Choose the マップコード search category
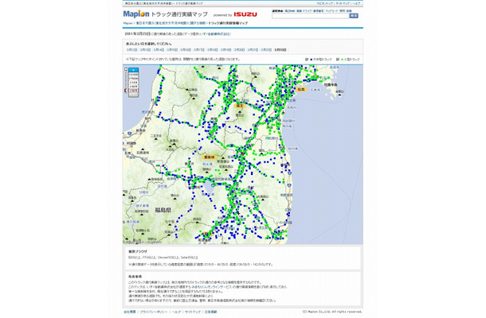The image size is (486, 318). (331, 11)
